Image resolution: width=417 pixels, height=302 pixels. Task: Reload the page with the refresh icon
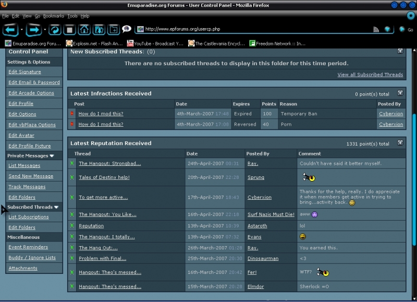pos(55,30)
